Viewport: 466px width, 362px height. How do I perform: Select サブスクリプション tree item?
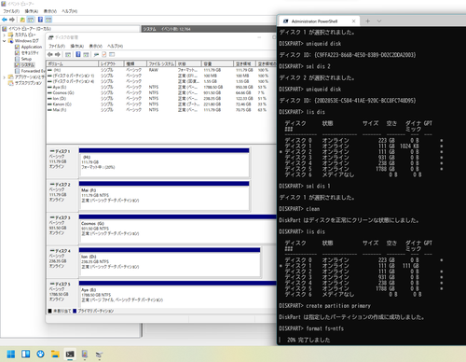pyautogui.click(x=28, y=83)
